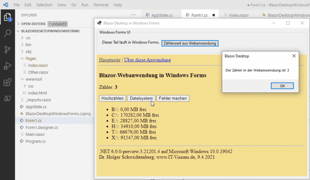Open the File menu
Screen dimensions: 310x180
pos(16,5)
